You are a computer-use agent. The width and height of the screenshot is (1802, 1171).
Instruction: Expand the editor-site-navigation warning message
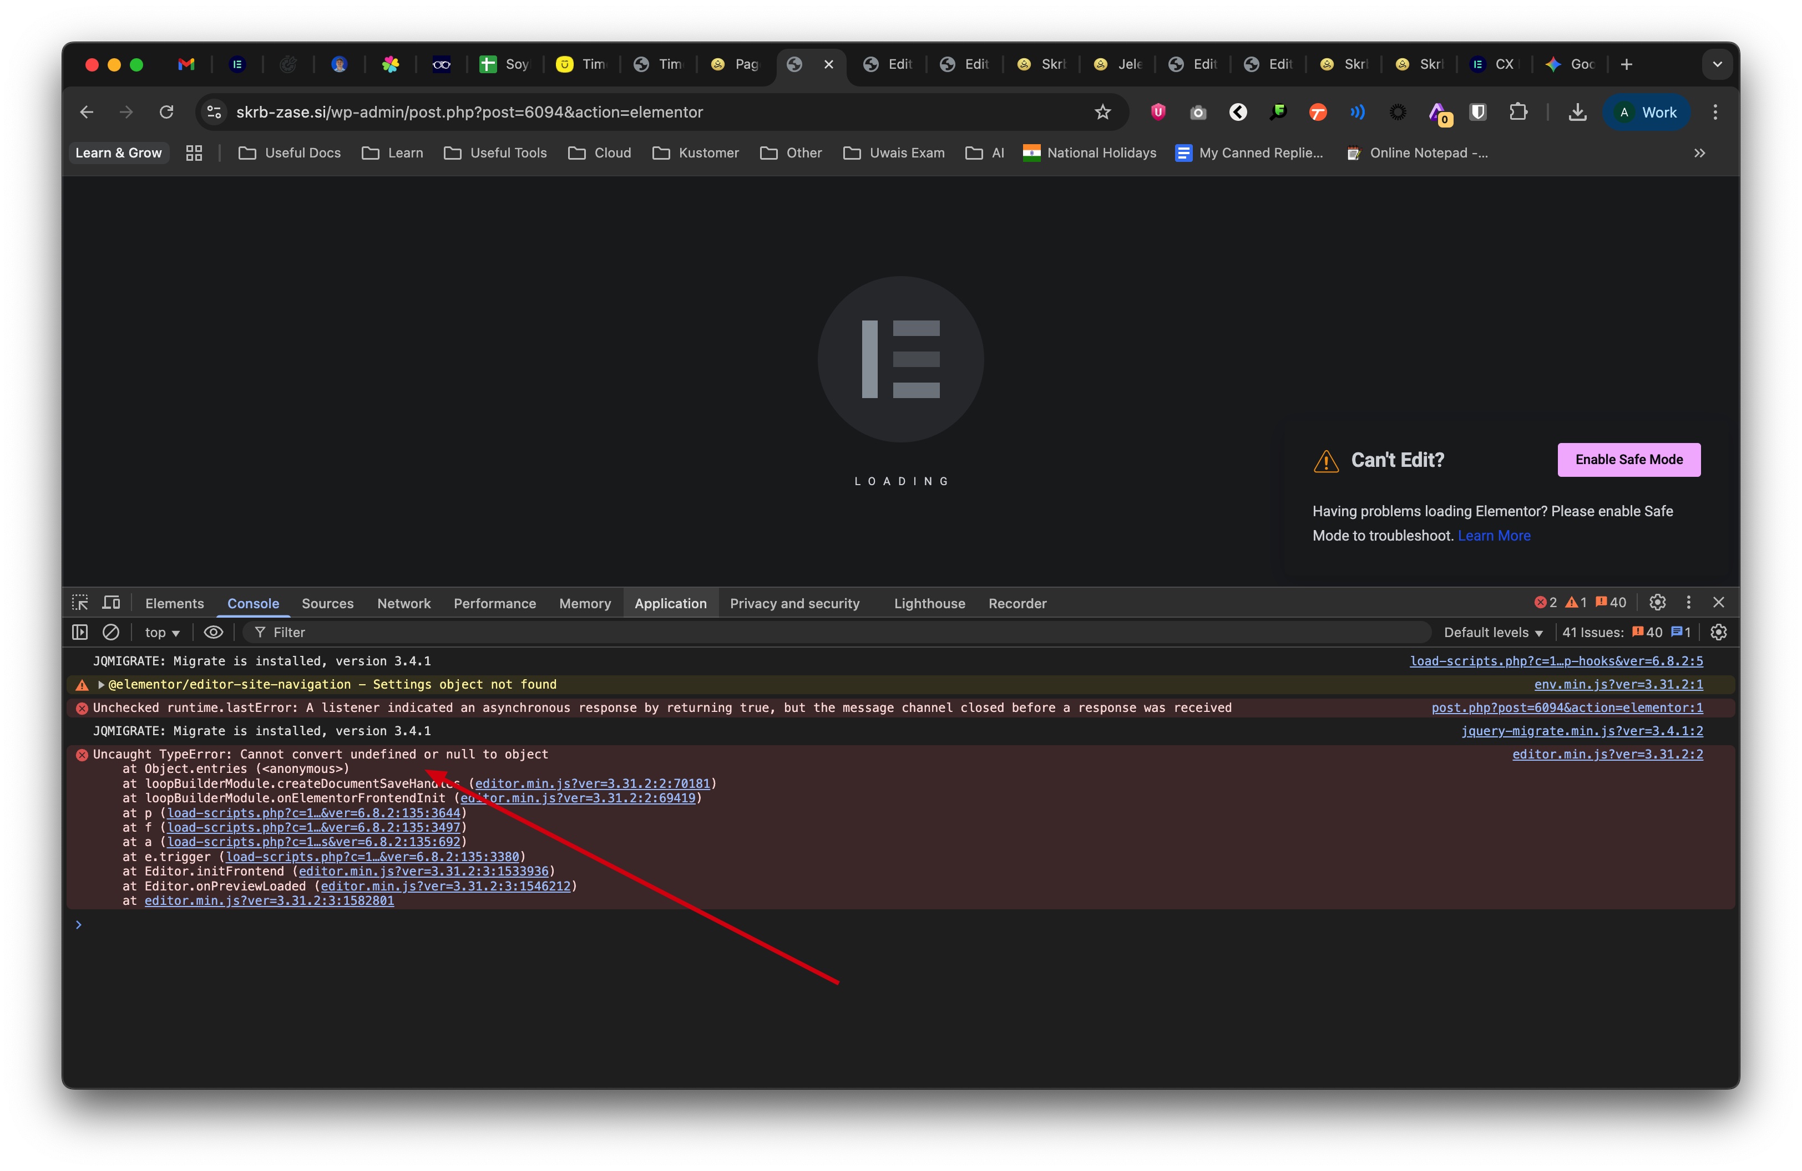pos(101,685)
